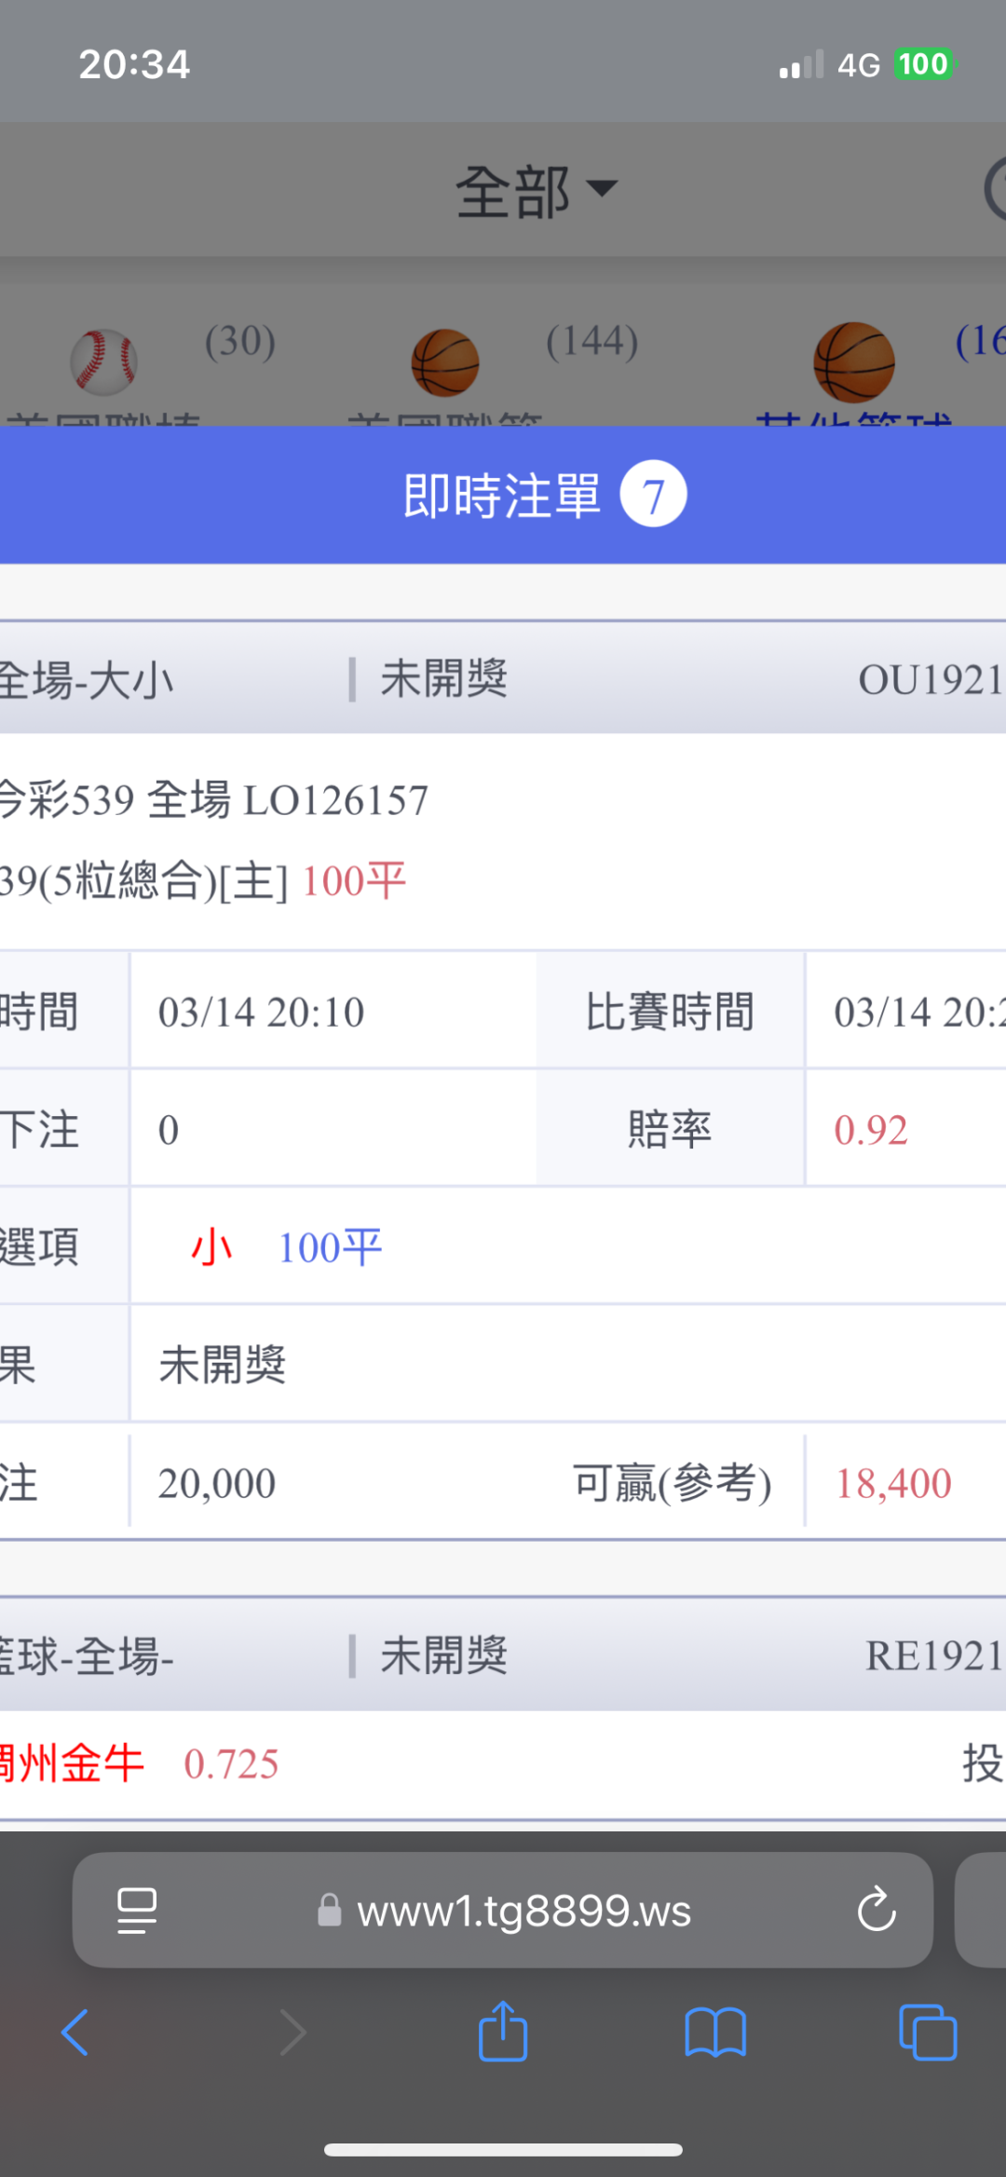Select the 全場-大小 bet header
1006x2177 pixels.
[x=88, y=680]
